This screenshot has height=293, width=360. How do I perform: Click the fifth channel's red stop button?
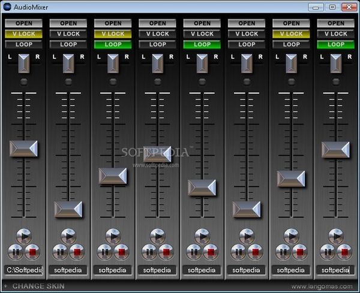click(x=211, y=252)
